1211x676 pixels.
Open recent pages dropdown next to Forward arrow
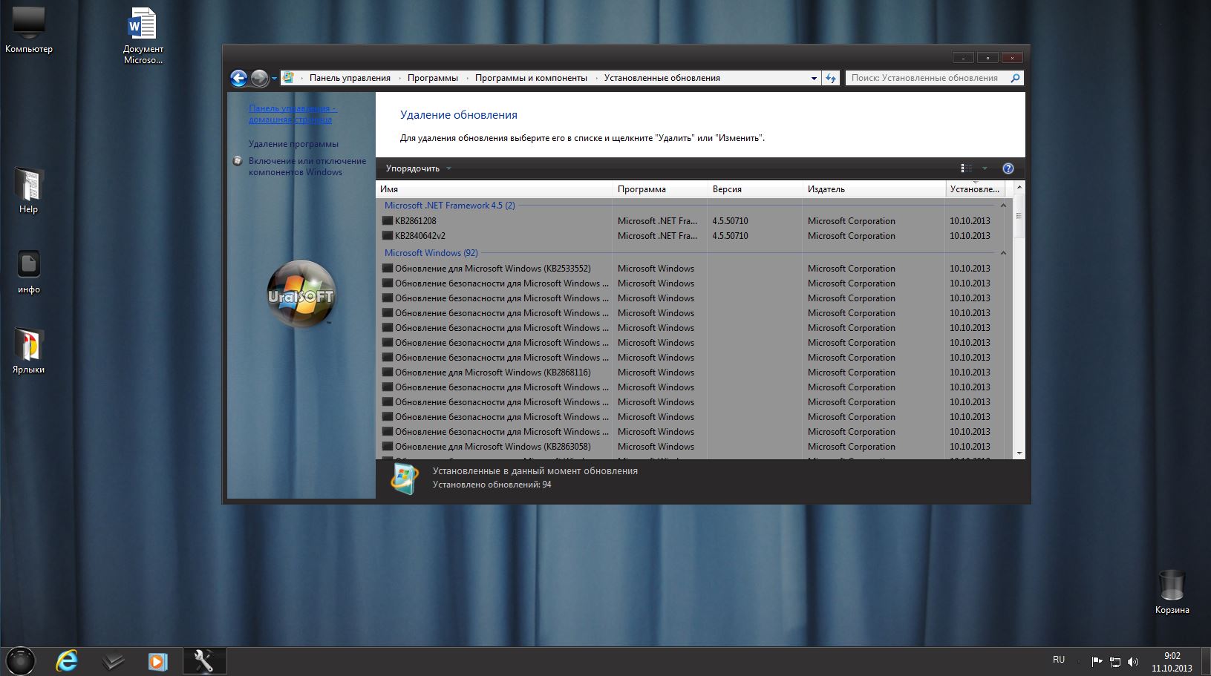[274, 79]
